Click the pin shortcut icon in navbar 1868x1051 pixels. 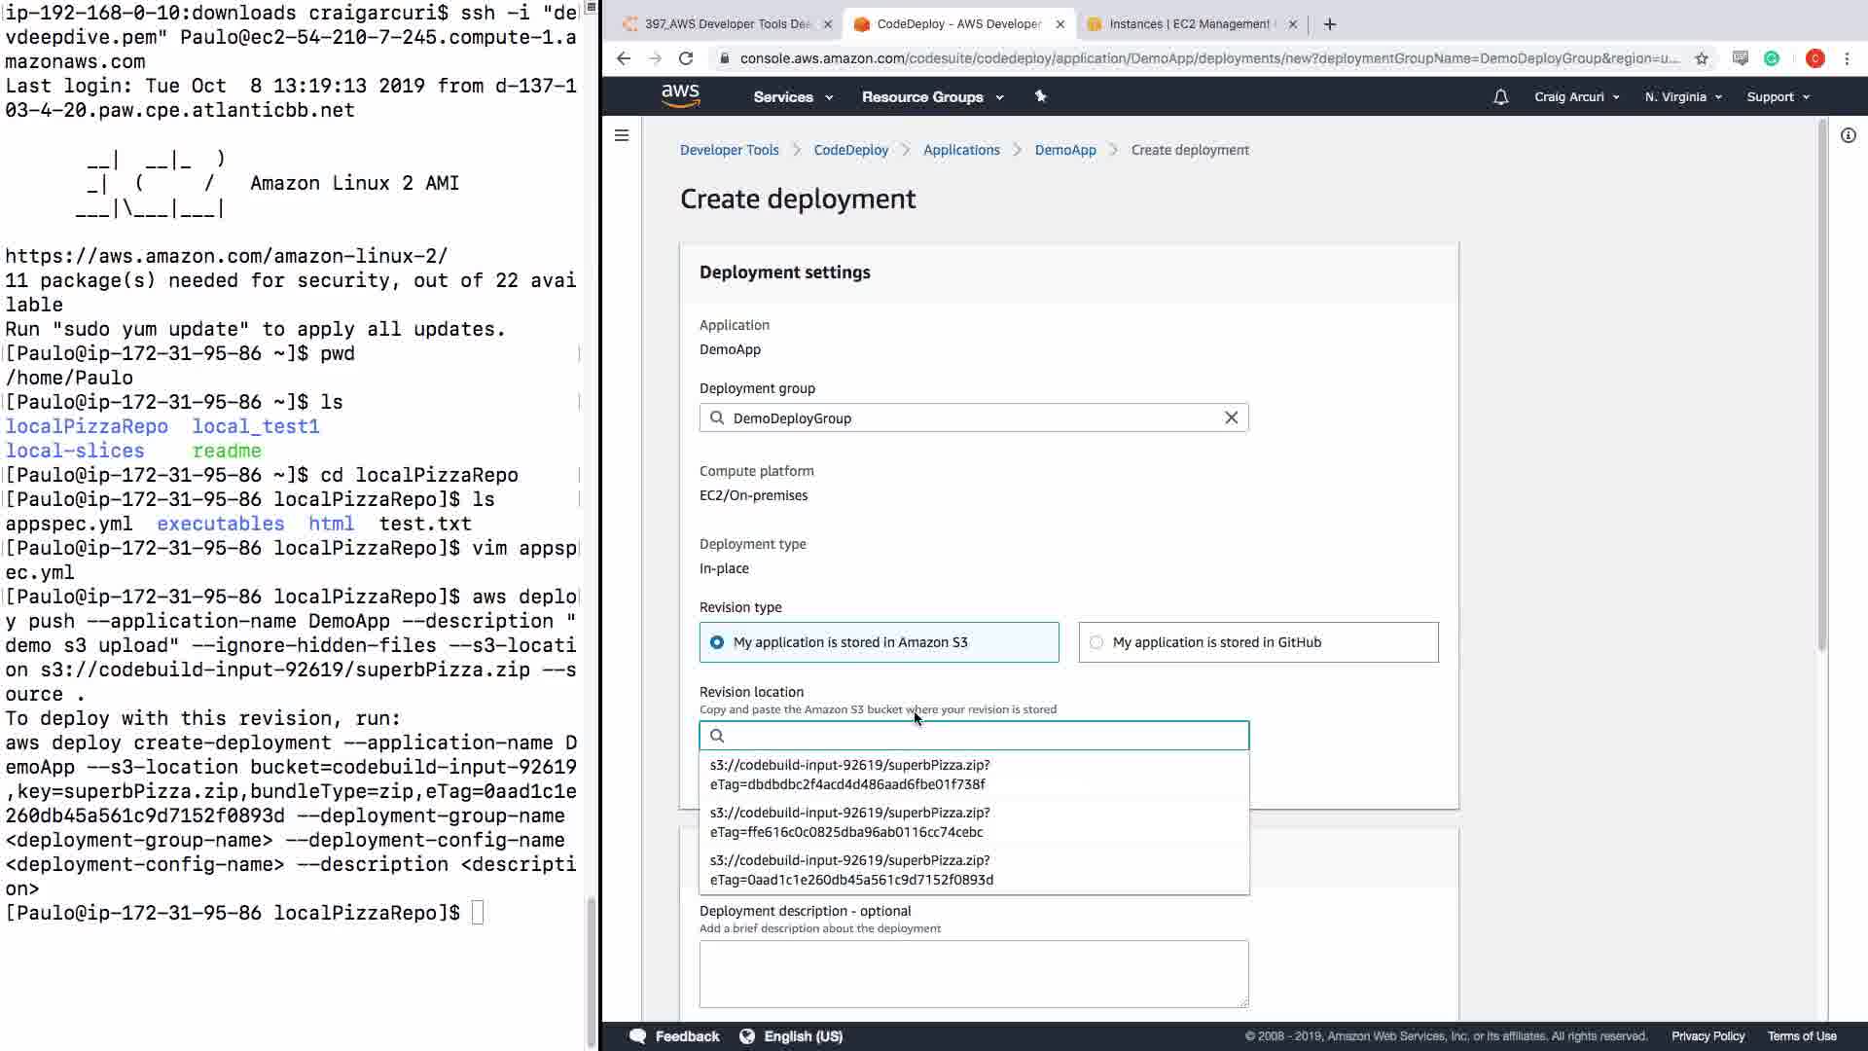tap(1040, 96)
